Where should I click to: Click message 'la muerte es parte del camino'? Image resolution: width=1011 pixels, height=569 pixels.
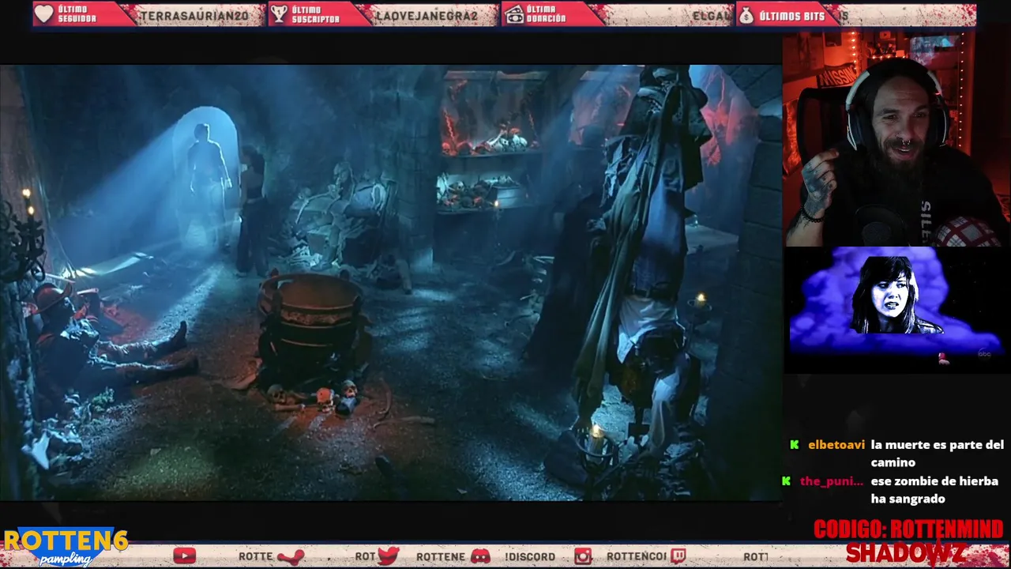coord(938,454)
